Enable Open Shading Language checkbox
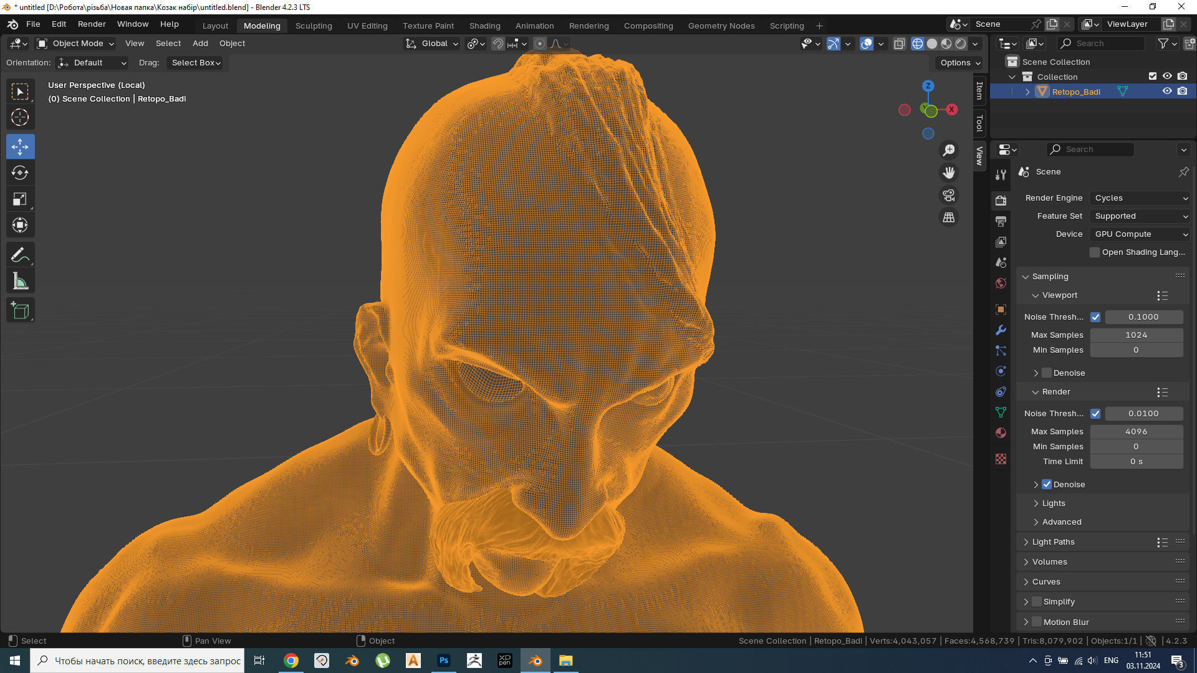 click(x=1095, y=252)
